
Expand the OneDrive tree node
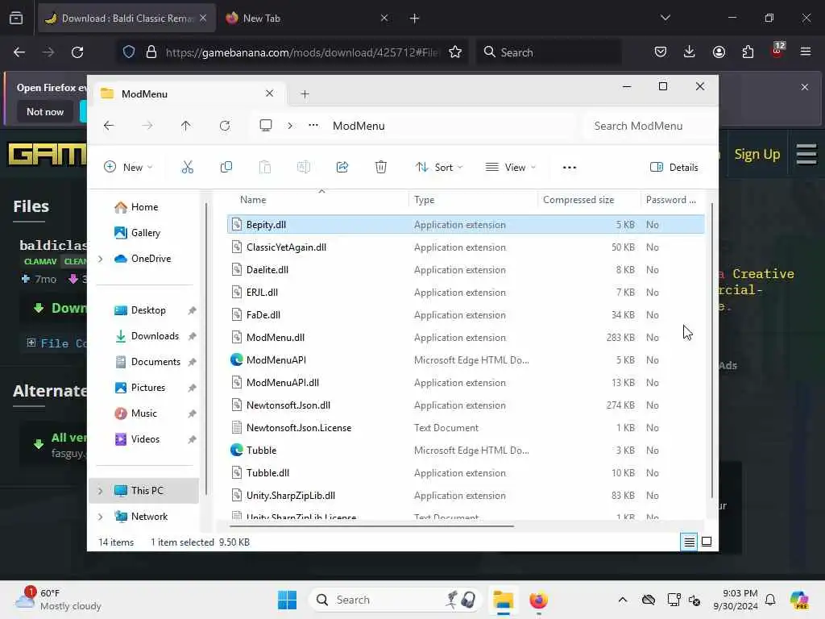coord(101,259)
